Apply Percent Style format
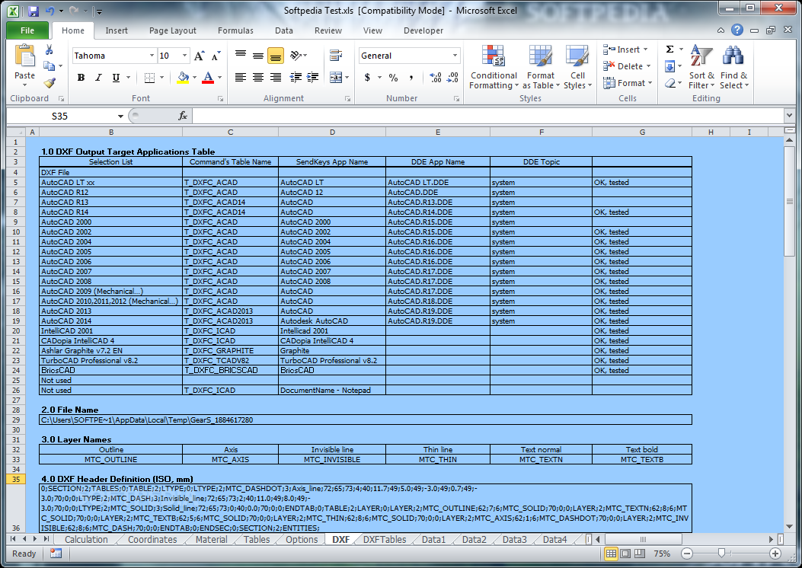 pyautogui.click(x=393, y=77)
